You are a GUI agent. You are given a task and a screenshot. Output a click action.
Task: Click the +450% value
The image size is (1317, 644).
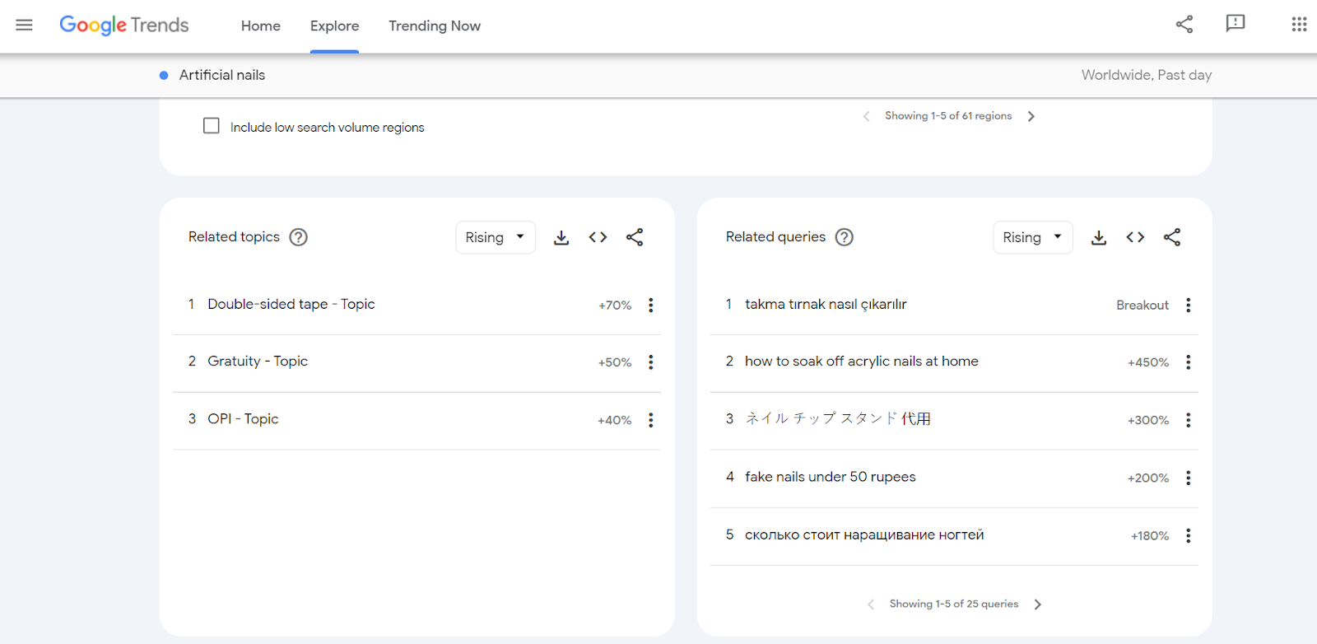[1148, 362]
